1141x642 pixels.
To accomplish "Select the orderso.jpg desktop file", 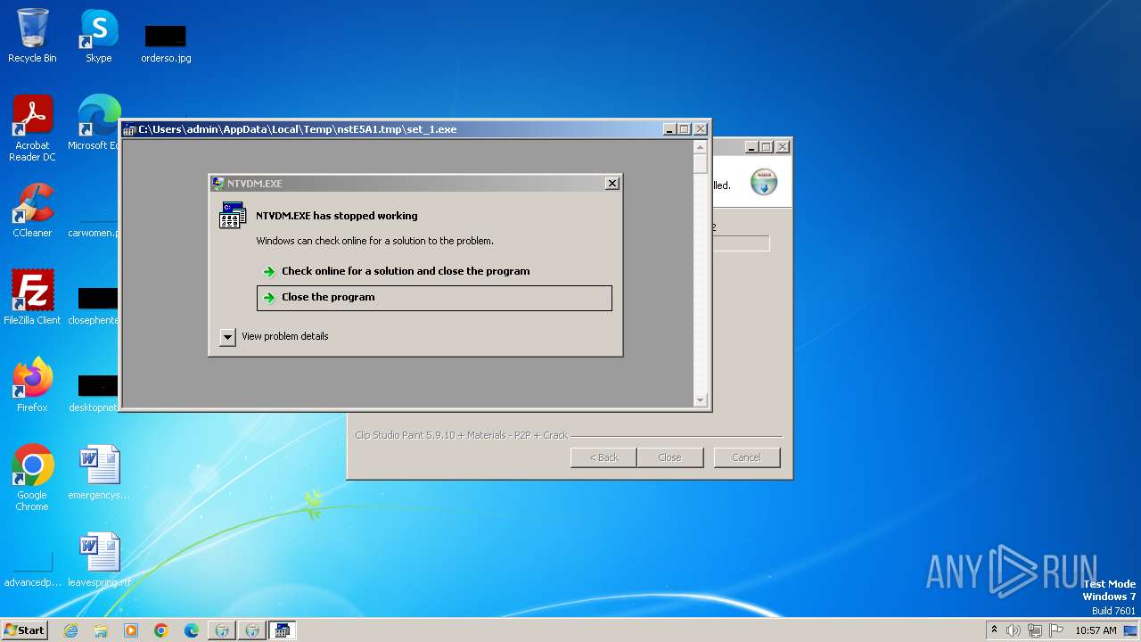I will point(166,43).
